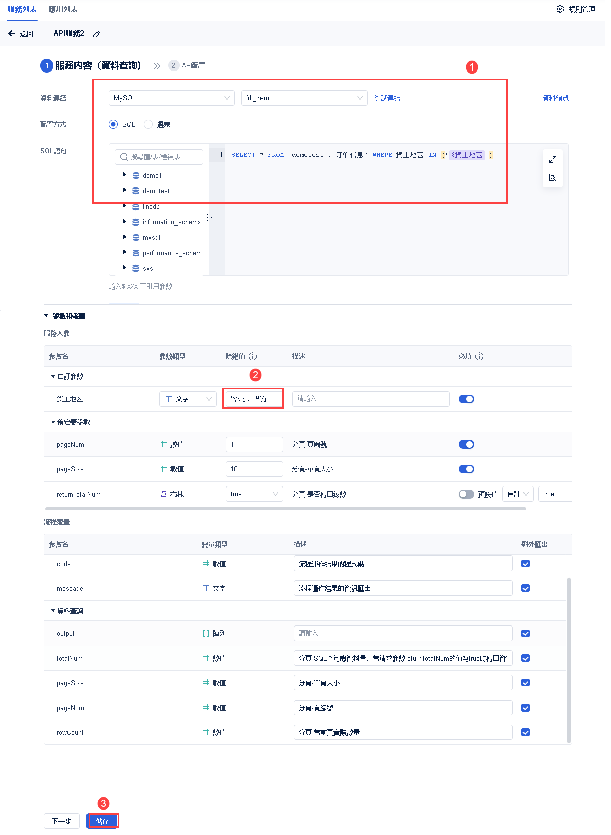611x835 pixels.
Task: Expand the demotest database tree node
Action: (125, 190)
